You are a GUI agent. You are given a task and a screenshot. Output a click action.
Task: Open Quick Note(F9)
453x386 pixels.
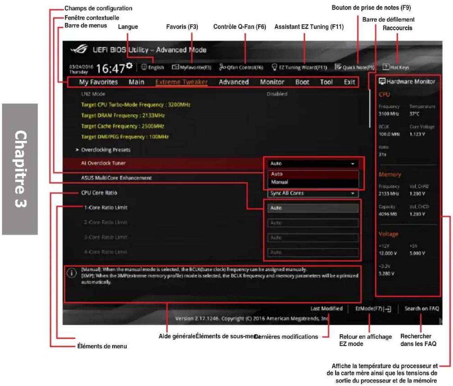pos(355,67)
